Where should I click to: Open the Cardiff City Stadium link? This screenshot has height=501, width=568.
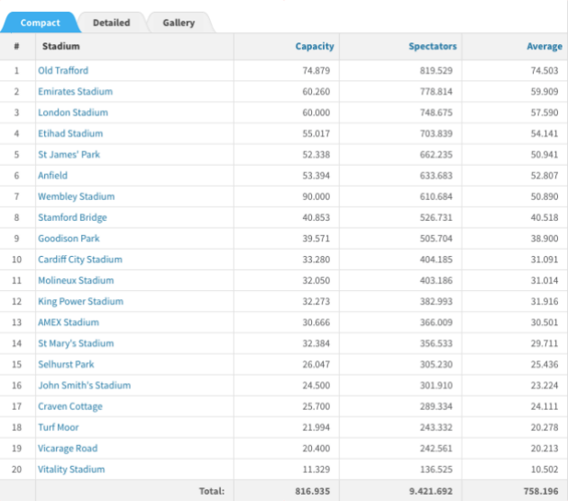click(x=80, y=260)
